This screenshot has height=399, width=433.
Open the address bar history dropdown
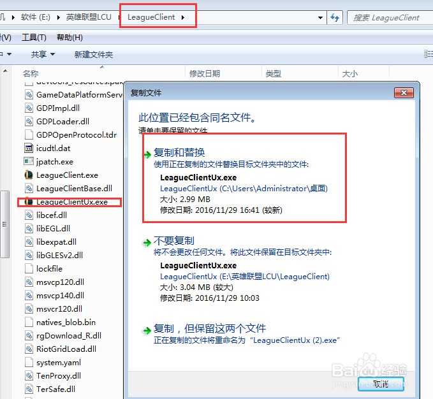point(320,18)
